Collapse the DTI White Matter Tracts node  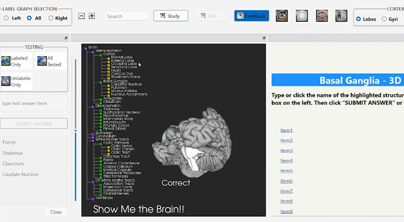[x=93, y=182]
